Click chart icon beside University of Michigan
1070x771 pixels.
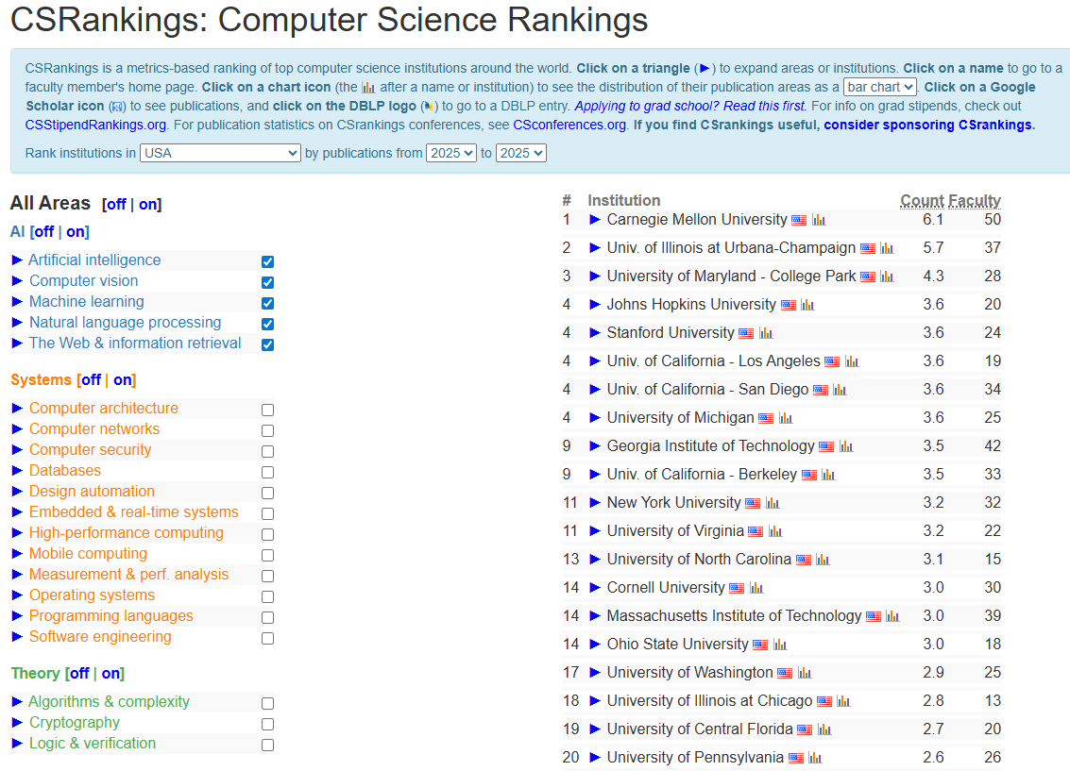coord(786,418)
